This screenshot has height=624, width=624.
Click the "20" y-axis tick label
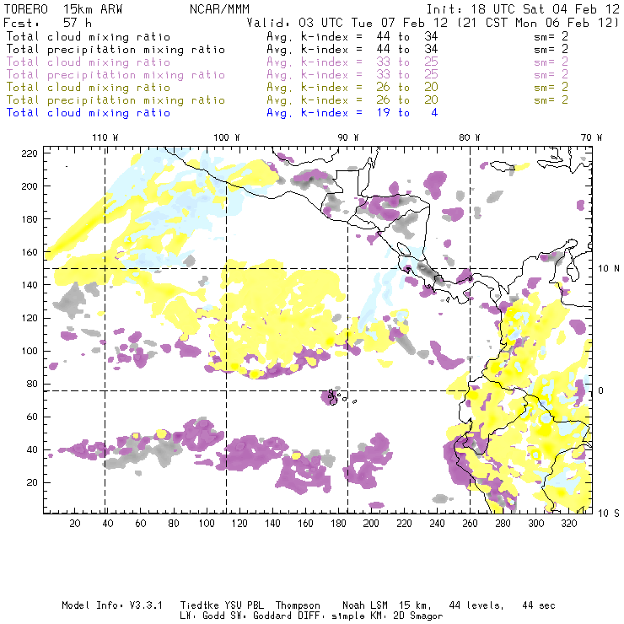click(32, 482)
